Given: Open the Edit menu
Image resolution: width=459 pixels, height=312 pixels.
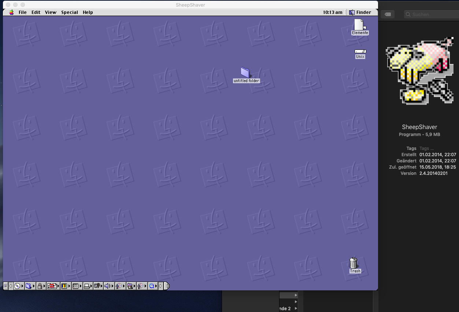Looking at the screenshot, I should (36, 12).
